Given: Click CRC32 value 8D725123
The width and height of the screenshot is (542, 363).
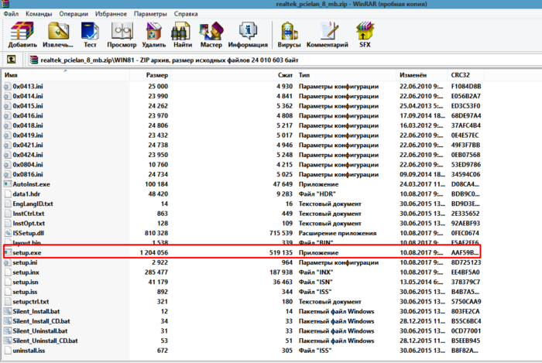Looking at the screenshot, I should [x=465, y=262].
